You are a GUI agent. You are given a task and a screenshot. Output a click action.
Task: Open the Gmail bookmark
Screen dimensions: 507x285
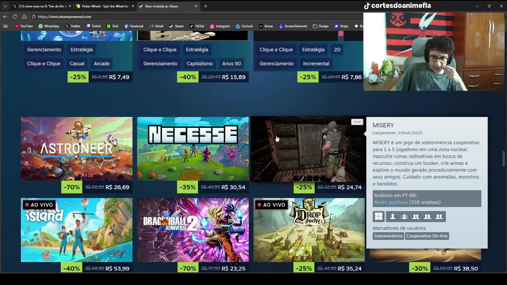tap(156, 26)
